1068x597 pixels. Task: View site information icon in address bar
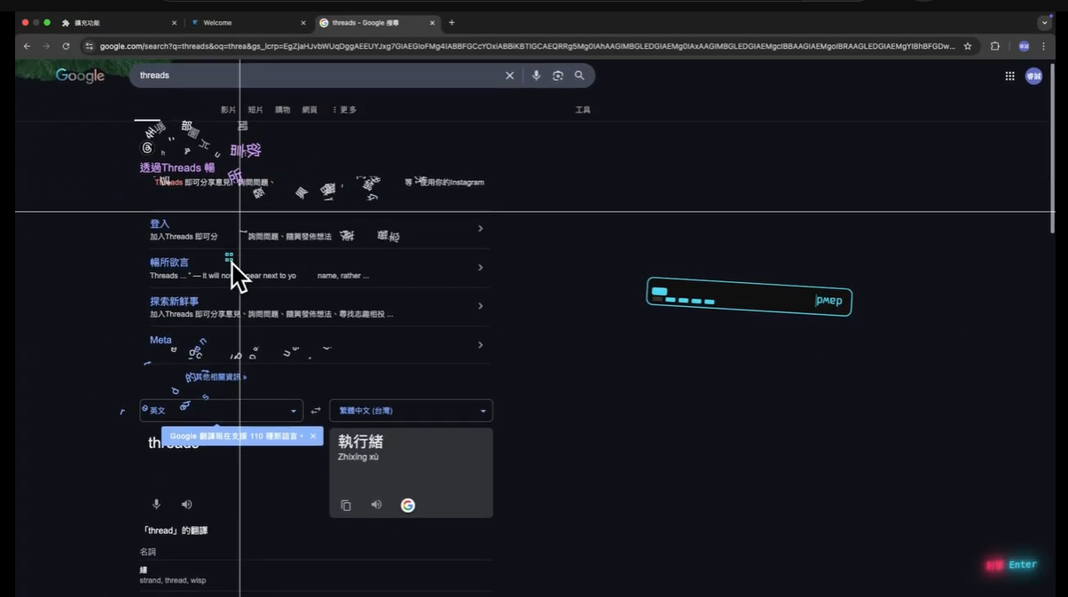(89, 46)
